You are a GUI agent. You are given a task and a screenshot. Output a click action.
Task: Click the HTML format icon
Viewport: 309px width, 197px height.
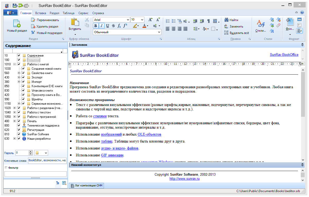tap(299, 19)
